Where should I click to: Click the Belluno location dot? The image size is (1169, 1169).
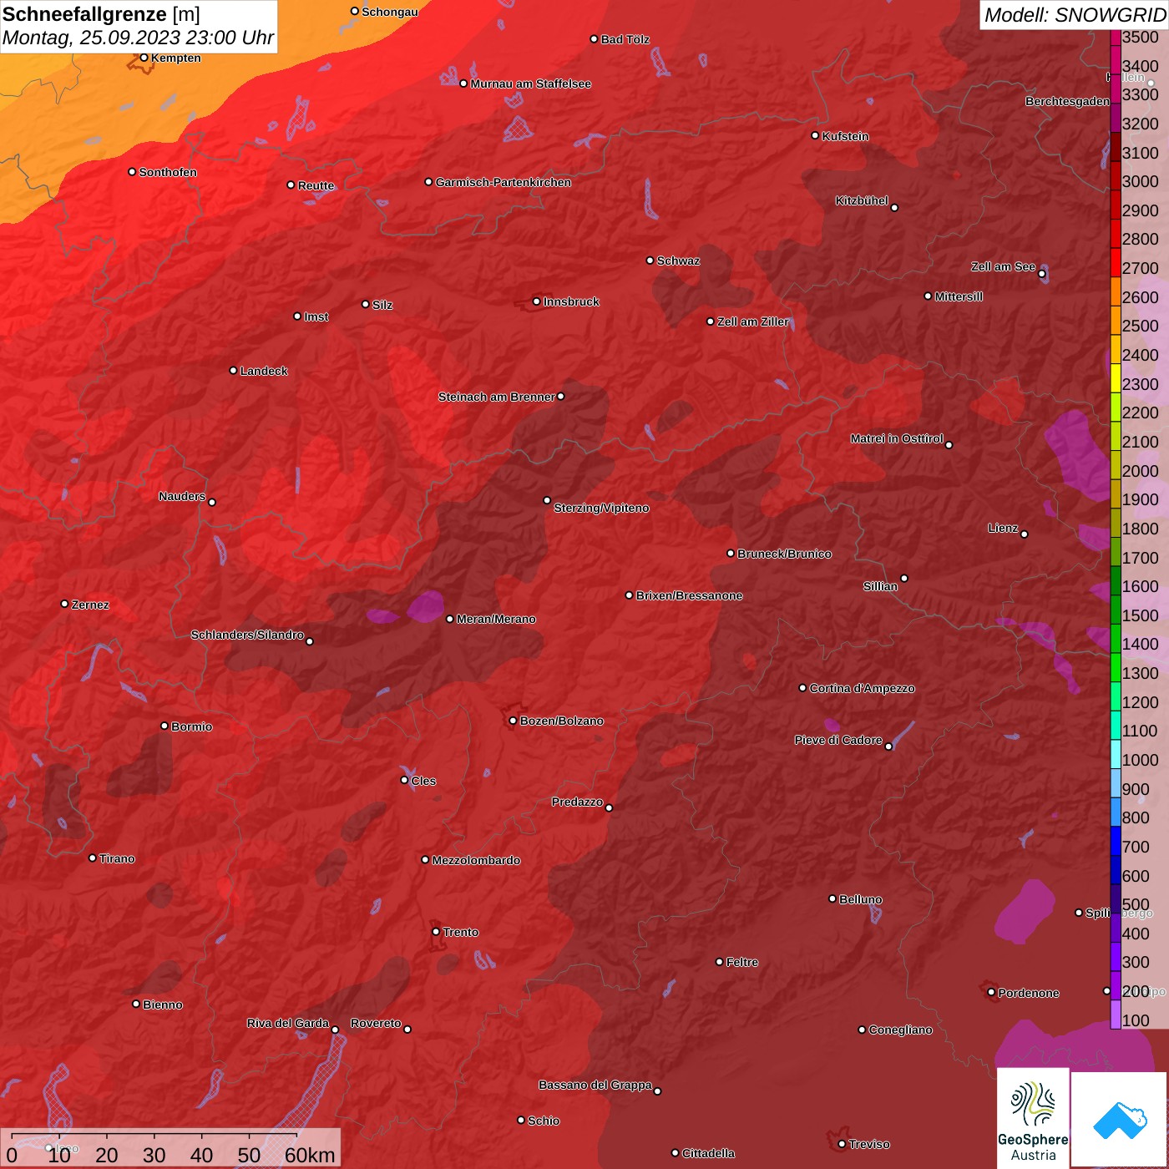[832, 898]
